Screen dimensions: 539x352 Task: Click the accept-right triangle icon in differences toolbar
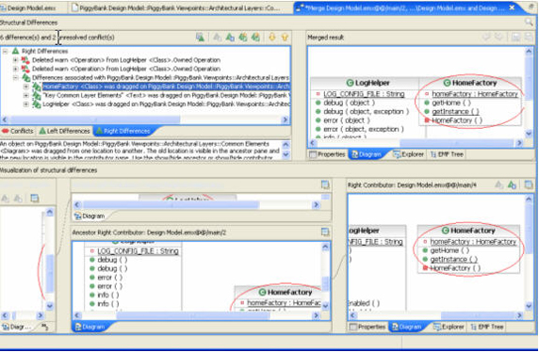pyautogui.click(x=230, y=37)
